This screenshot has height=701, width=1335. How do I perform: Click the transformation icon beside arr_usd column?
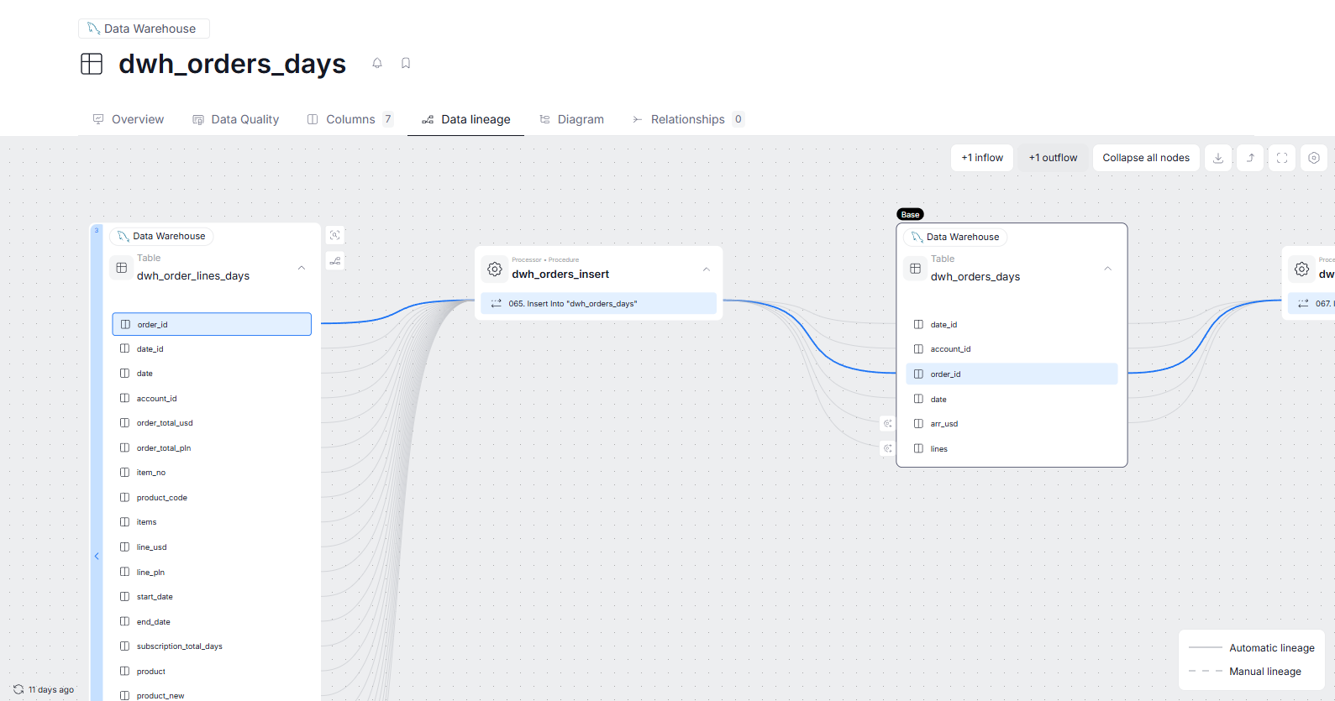(887, 424)
